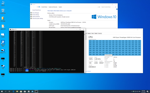Image resolution: width=150 pixels, height=93 pixels.
Task: Switch to Startup tab in Task Manager
Action: pyautogui.click(x=89, y=33)
